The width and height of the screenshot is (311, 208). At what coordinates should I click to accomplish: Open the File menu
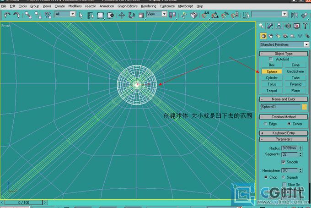click(x=4, y=6)
